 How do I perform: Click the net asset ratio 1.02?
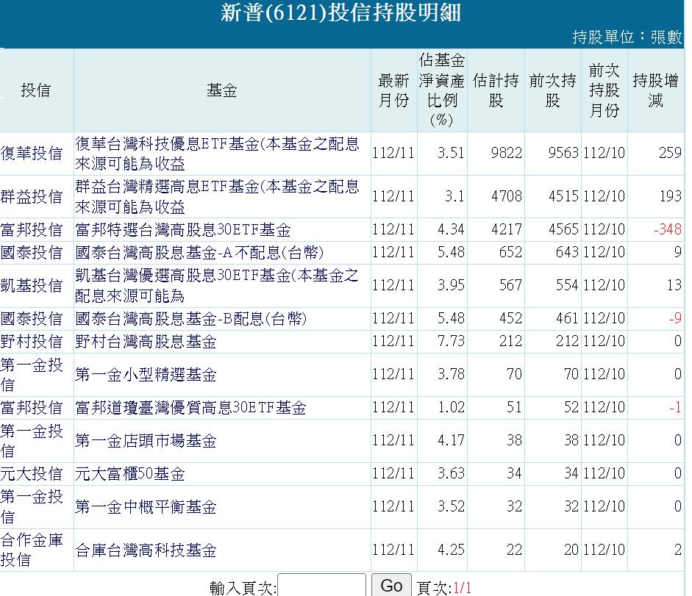451,407
